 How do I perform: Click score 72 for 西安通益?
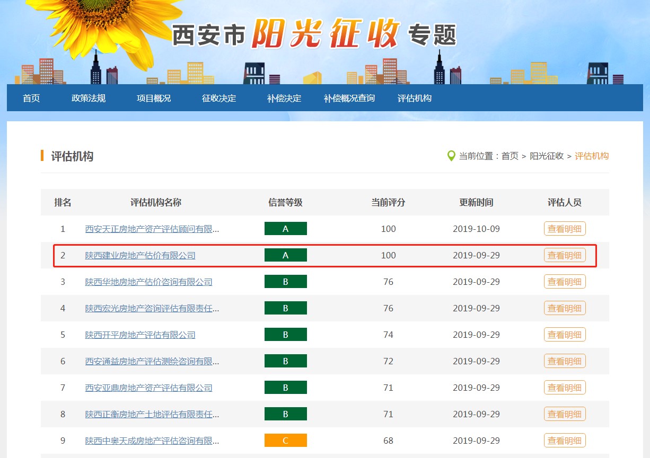click(388, 361)
